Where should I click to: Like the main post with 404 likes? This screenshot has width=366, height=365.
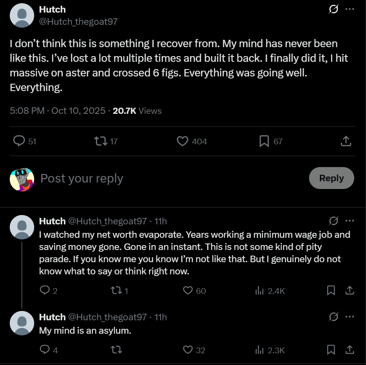pyautogui.click(x=183, y=141)
